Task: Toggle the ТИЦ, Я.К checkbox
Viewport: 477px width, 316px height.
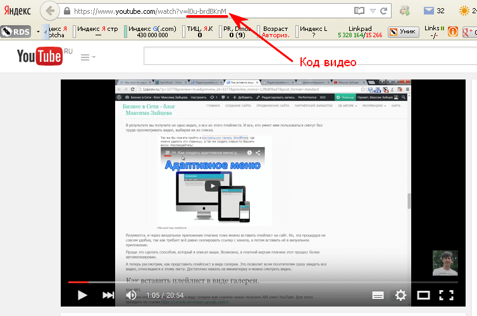Action: [x=183, y=32]
